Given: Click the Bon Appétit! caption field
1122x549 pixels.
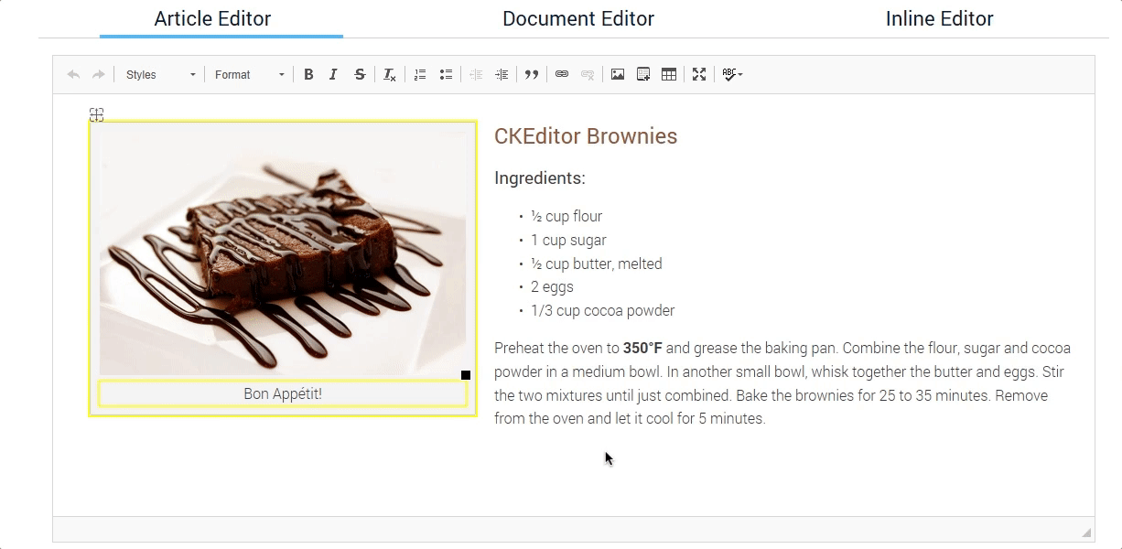Looking at the screenshot, I should point(283,394).
